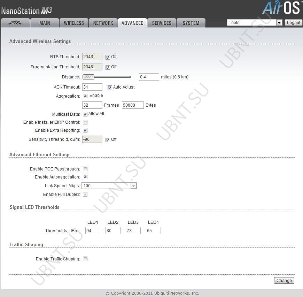The width and height of the screenshot is (303, 297).
Task: Click the Advanced Wireless Settings heading
Action: [x=40, y=41]
